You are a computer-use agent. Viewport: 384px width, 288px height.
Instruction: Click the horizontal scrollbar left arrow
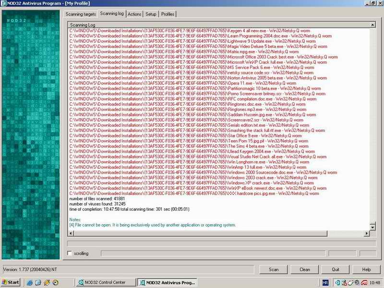71,233
